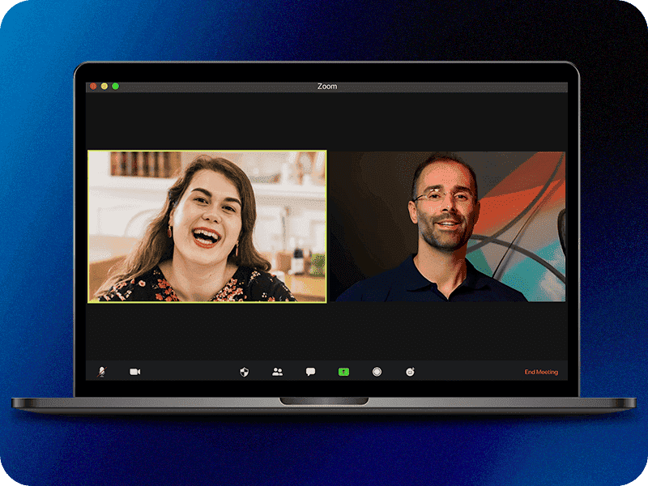Open the Participants panel

(x=277, y=372)
